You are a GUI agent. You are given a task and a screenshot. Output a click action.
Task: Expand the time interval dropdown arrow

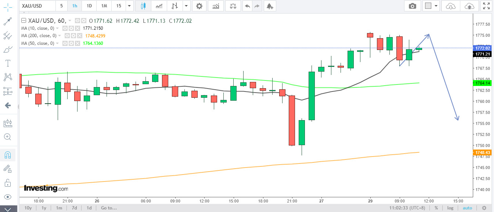pos(129,6)
